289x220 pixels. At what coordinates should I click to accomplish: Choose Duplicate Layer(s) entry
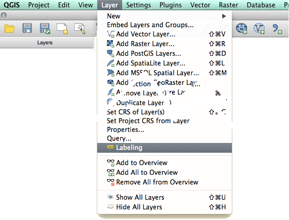(x=165, y=103)
